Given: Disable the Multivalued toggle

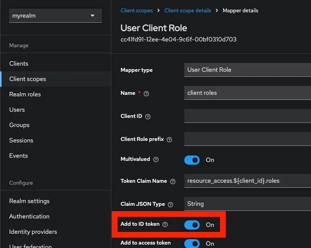Looking at the screenshot, I should pyautogui.click(x=192, y=160).
